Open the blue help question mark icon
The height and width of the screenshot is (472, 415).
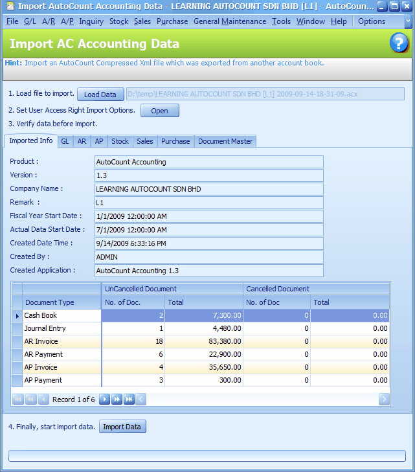[x=399, y=43]
